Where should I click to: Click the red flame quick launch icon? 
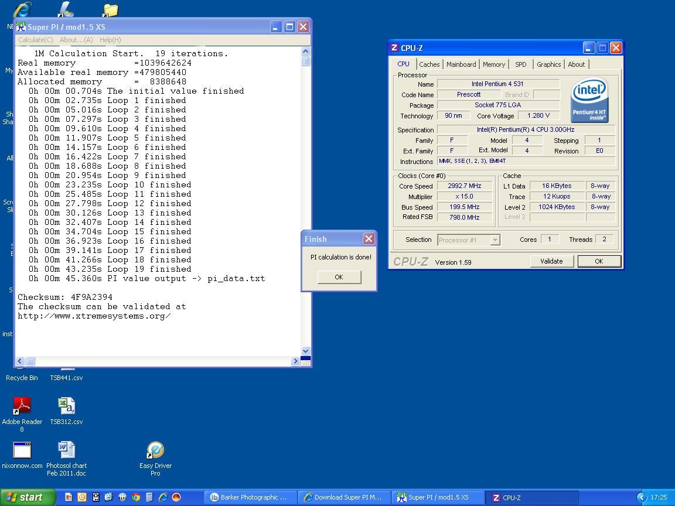pyautogui.click(x=176, y=497)
